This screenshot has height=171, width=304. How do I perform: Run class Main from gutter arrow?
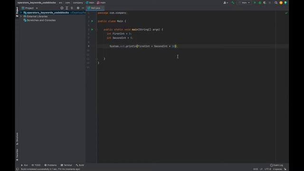(92, 21)
